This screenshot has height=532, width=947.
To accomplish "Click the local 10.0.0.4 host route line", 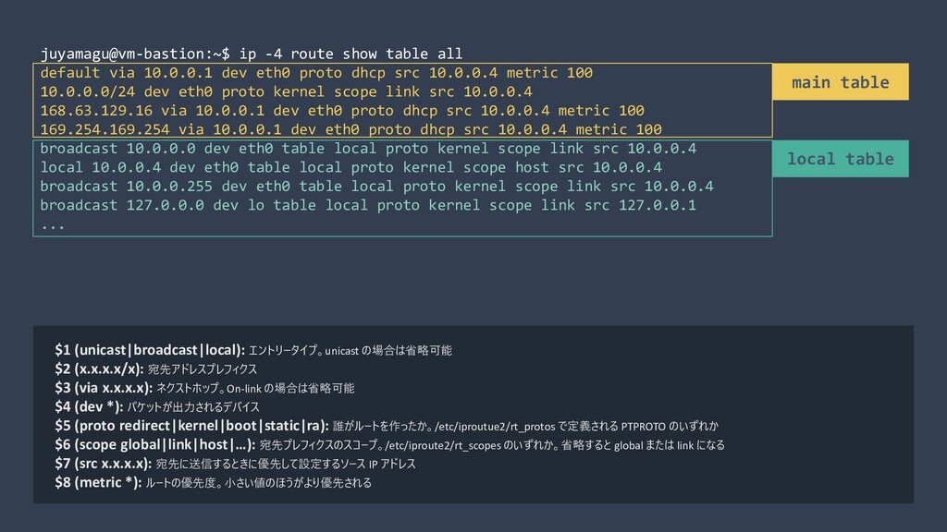I will 351,167.
